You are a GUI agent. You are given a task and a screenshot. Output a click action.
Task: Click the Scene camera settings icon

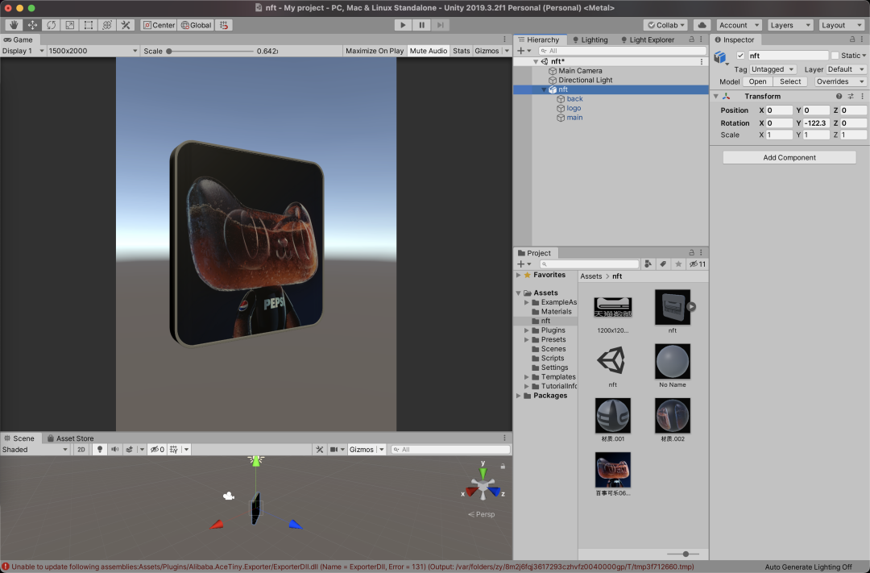coord(333,449)
